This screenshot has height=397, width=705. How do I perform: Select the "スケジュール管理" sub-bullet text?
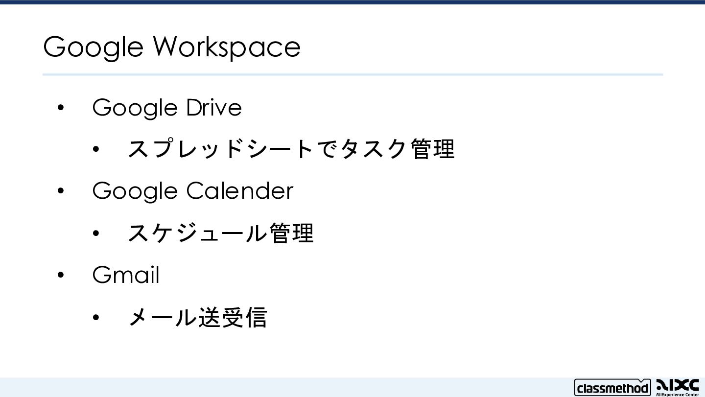(x=220, y=233)
